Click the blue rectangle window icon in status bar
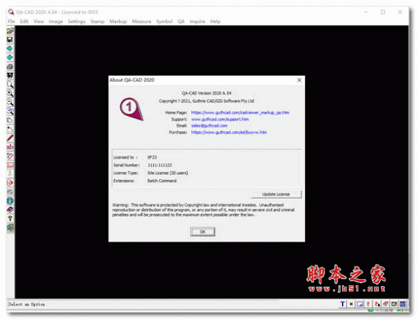Screen dimensions: 417x320 click(360, 304)
